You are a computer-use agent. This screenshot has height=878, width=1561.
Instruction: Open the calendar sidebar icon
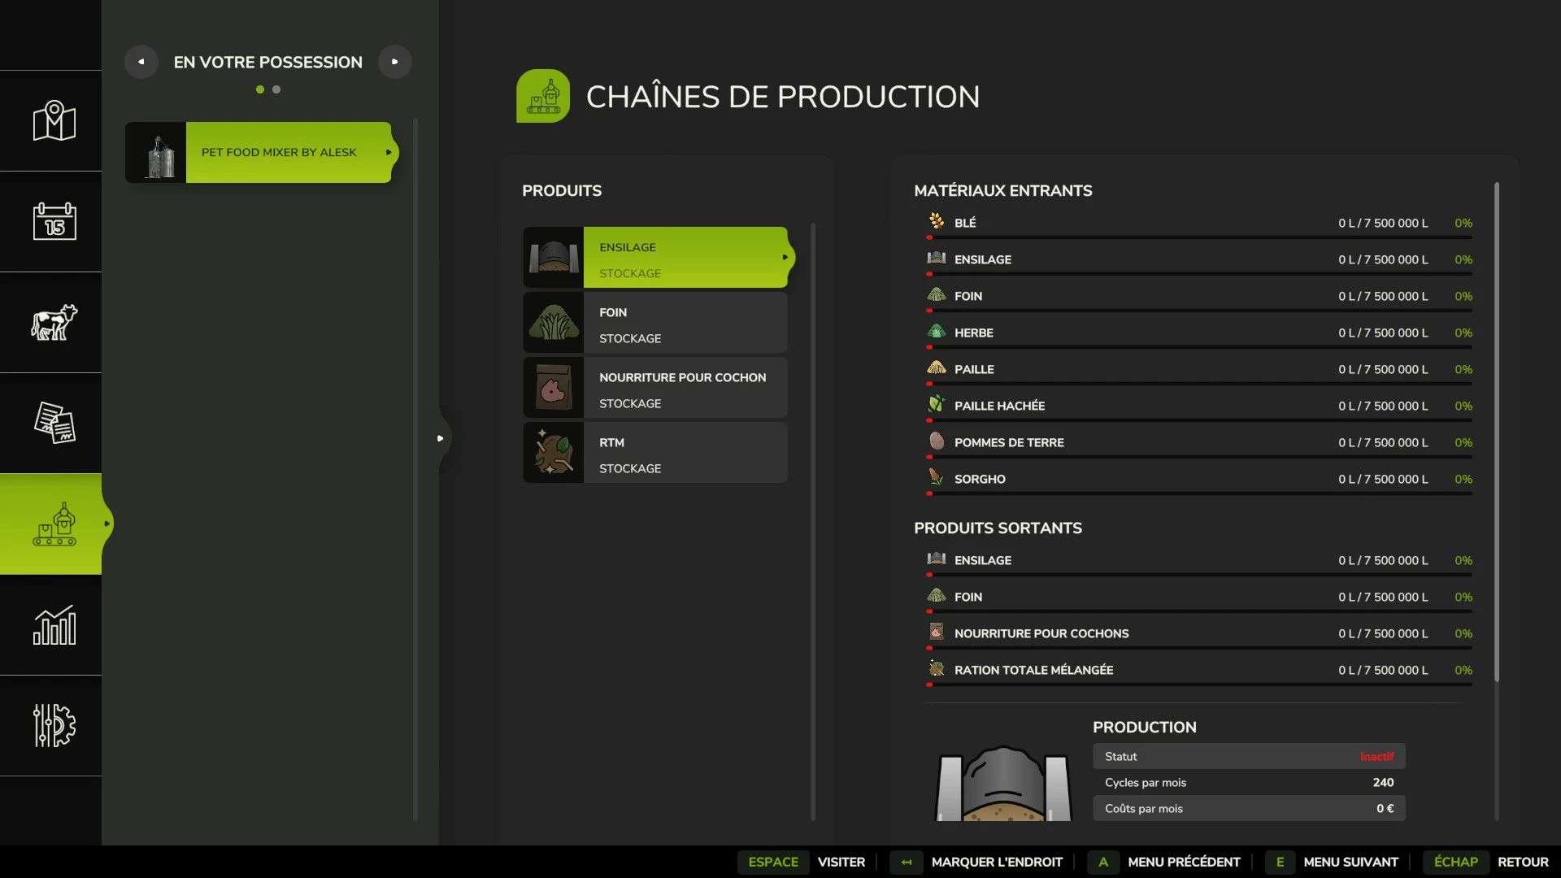54,221
